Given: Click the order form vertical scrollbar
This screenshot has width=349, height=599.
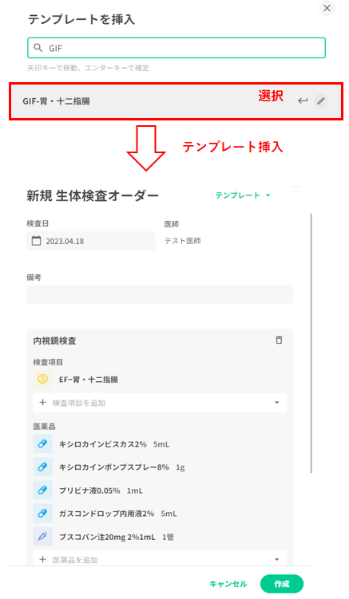Looking at the screenshot, I should 311,343.
